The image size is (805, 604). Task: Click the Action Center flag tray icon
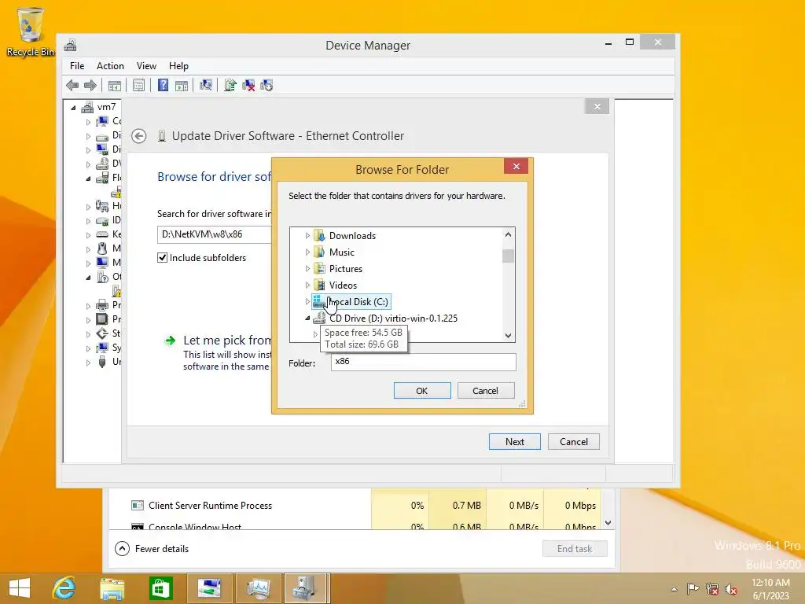pos(693,589)
